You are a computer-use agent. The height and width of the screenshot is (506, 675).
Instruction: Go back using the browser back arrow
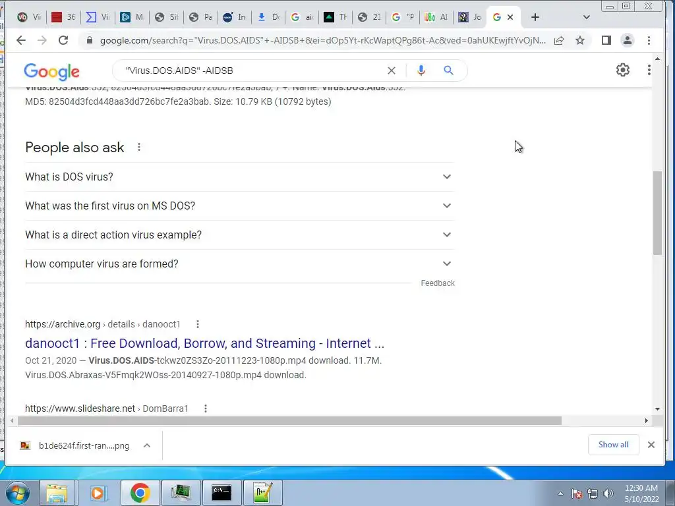(x=20, y=40)
